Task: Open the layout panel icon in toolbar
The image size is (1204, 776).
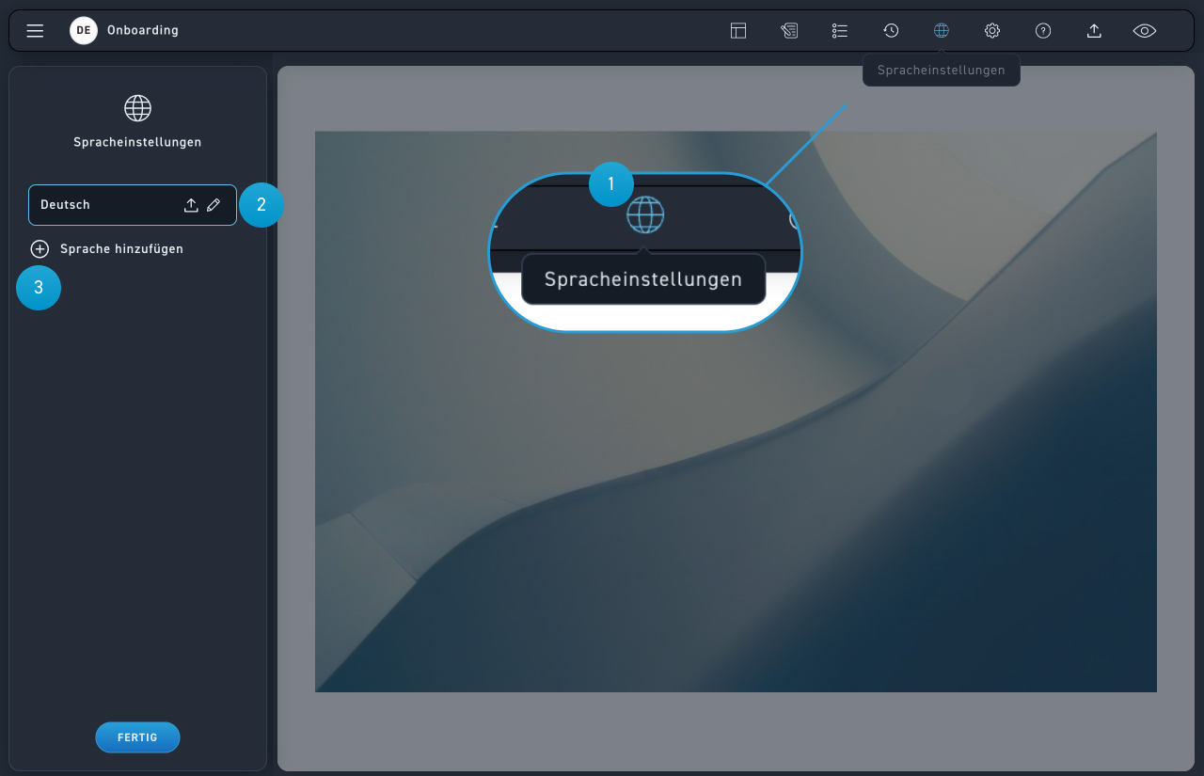Action: click(738, 31)
